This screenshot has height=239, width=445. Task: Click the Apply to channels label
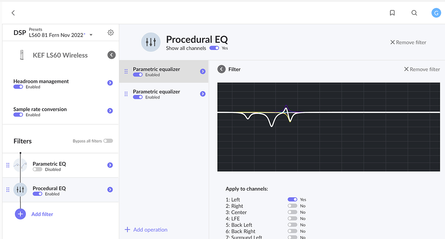pos(247,189)
